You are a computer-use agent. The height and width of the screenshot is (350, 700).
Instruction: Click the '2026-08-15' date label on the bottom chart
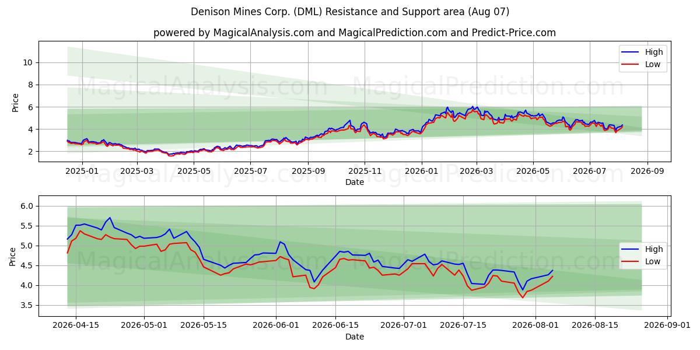pos(595,326)
